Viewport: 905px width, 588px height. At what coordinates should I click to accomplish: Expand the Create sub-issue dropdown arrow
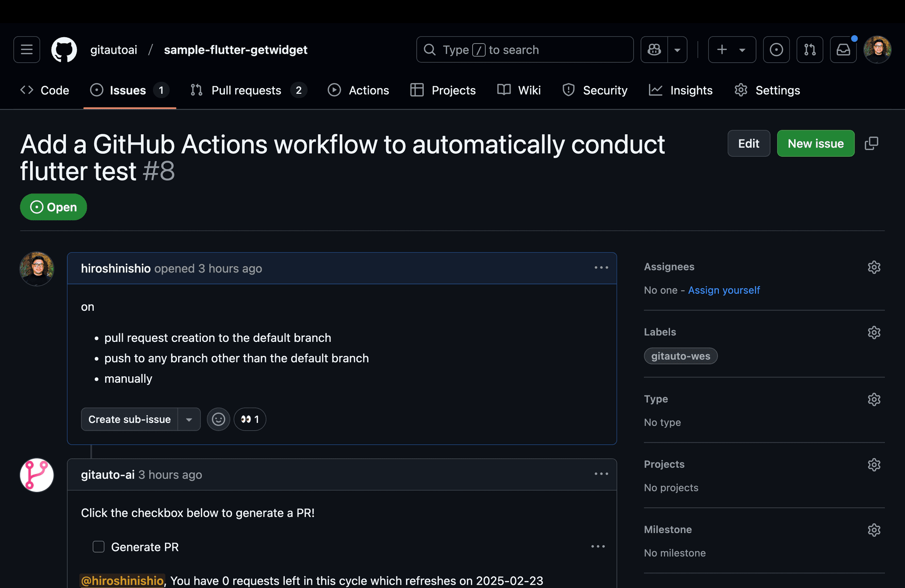[189, 419]
